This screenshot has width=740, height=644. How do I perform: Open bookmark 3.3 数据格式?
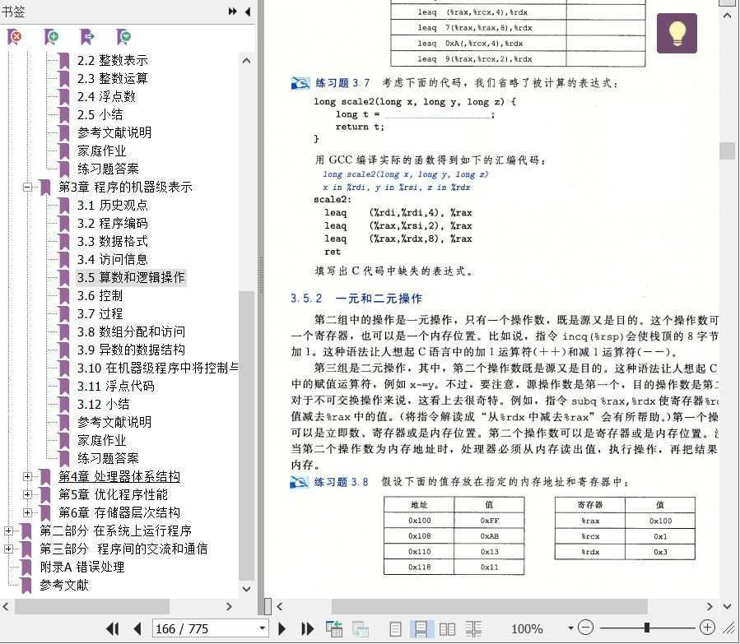tap(112, 241)
